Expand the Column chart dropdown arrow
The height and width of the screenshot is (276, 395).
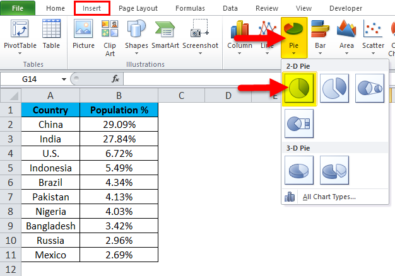coord(239,54)
